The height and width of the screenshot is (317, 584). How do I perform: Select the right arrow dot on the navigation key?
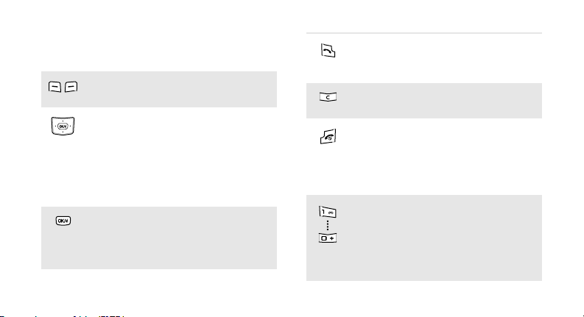(x=71, y=127)
